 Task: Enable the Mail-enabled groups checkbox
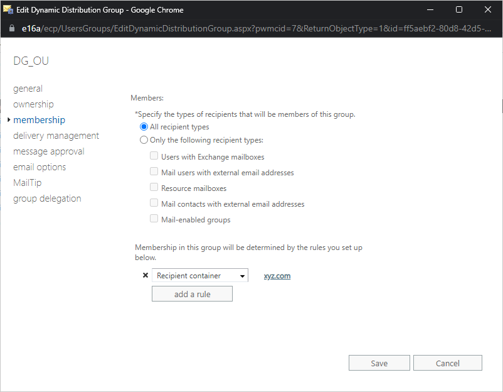(x=154, y=218)
